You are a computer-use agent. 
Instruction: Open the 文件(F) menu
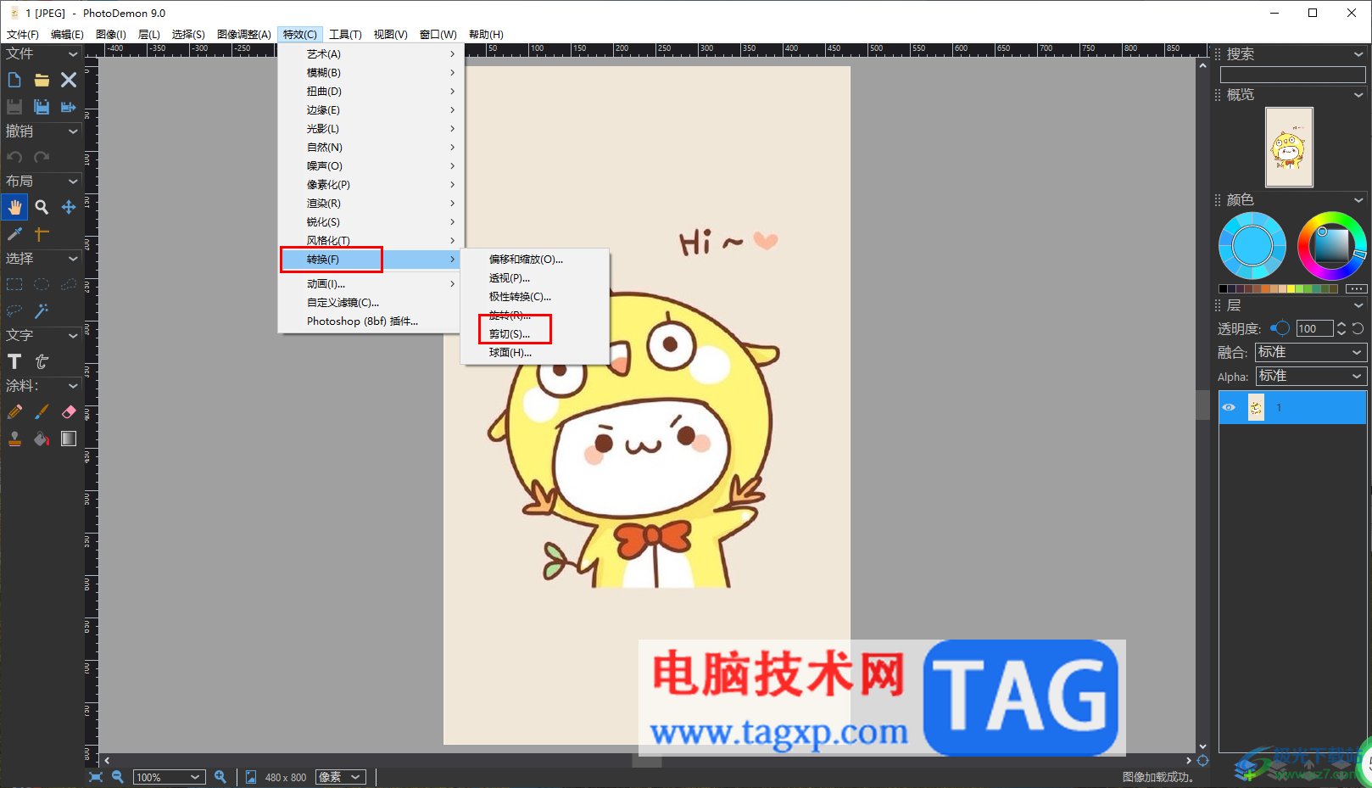(x=23, y=35)
